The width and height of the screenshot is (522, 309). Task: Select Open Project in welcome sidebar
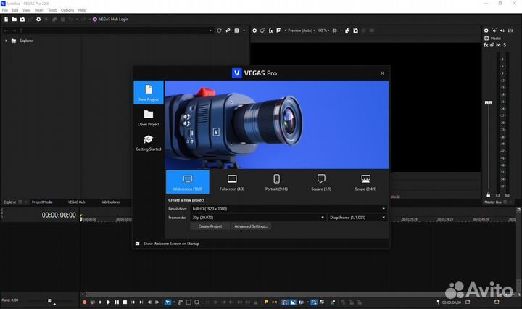(x=149, y=118)
